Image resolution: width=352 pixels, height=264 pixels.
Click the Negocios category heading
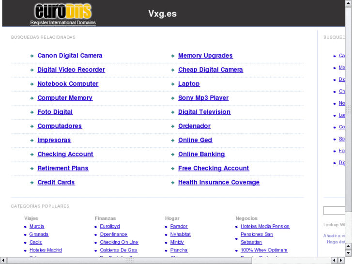coord(246,218)
